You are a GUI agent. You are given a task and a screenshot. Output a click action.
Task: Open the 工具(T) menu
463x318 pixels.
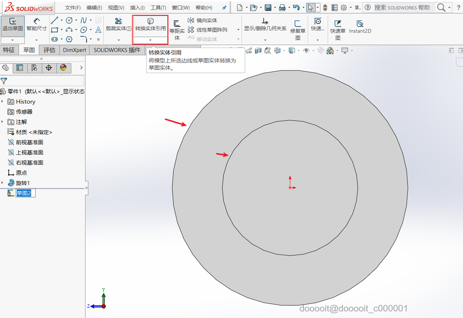click(x=158, y=8)
